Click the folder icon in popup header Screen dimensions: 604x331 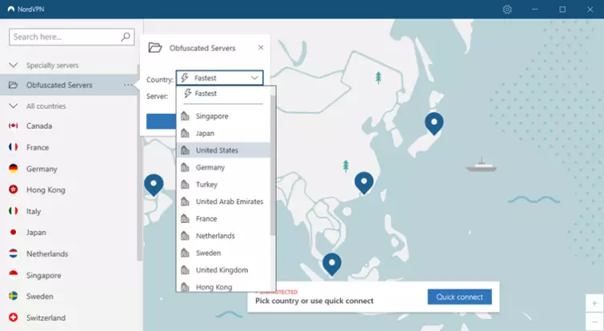tap(155, 48)
